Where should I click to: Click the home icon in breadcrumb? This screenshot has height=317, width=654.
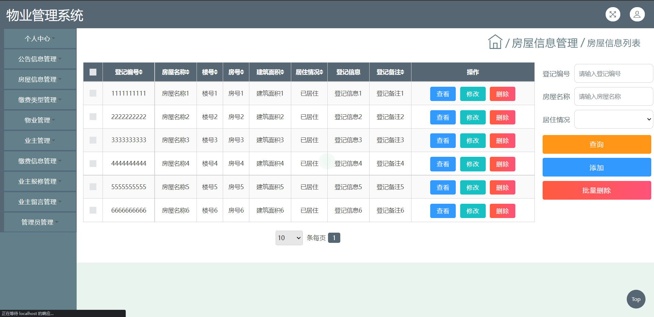(495, 43)
